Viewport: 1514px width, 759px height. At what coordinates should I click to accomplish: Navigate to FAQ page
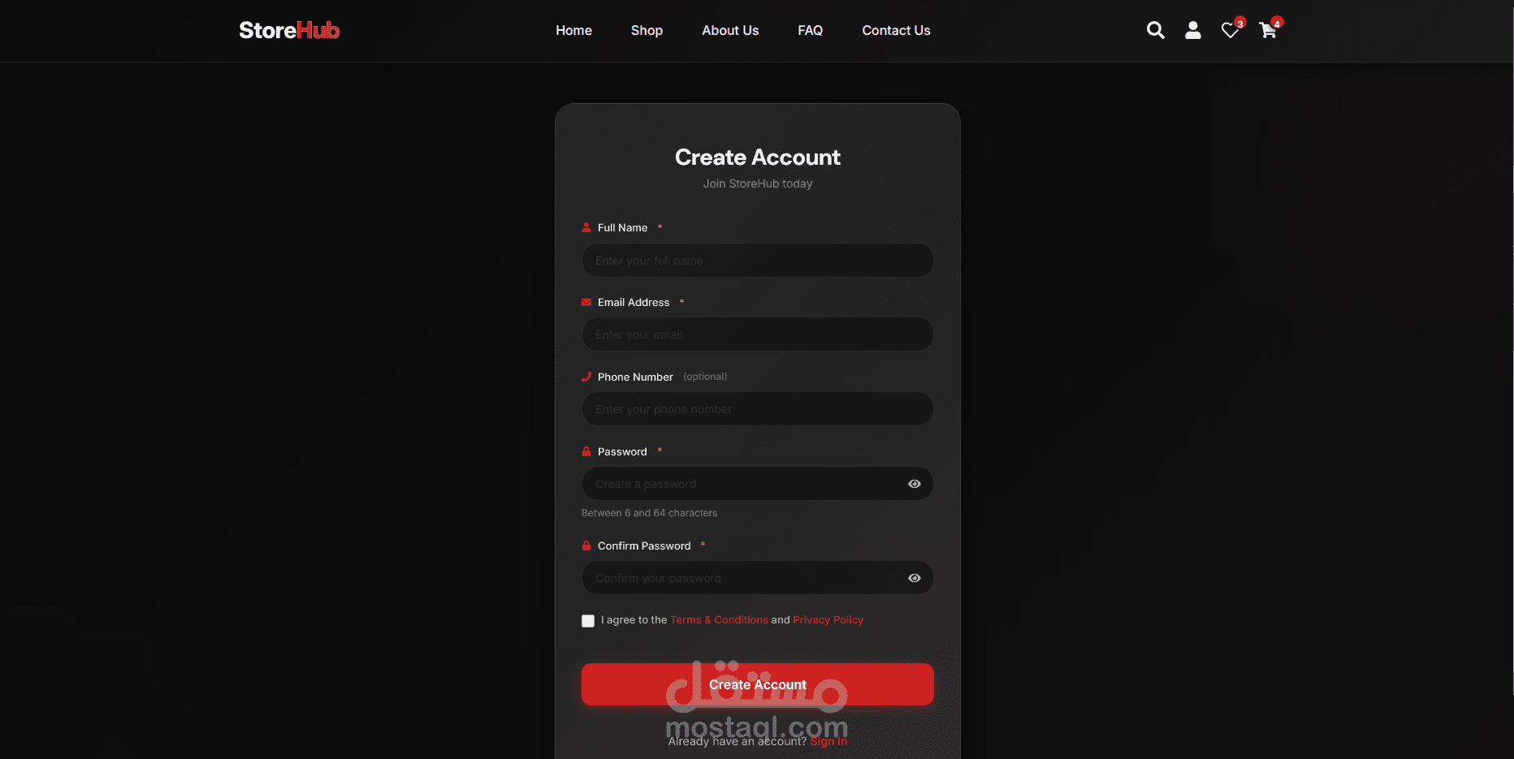click(810, 30)
